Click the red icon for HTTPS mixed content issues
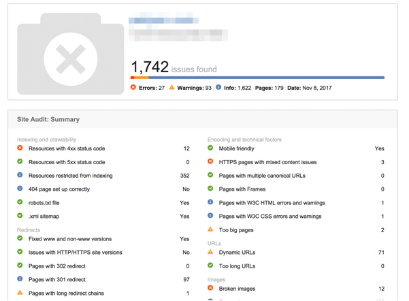Screen dimensions: 409x301 210,161
